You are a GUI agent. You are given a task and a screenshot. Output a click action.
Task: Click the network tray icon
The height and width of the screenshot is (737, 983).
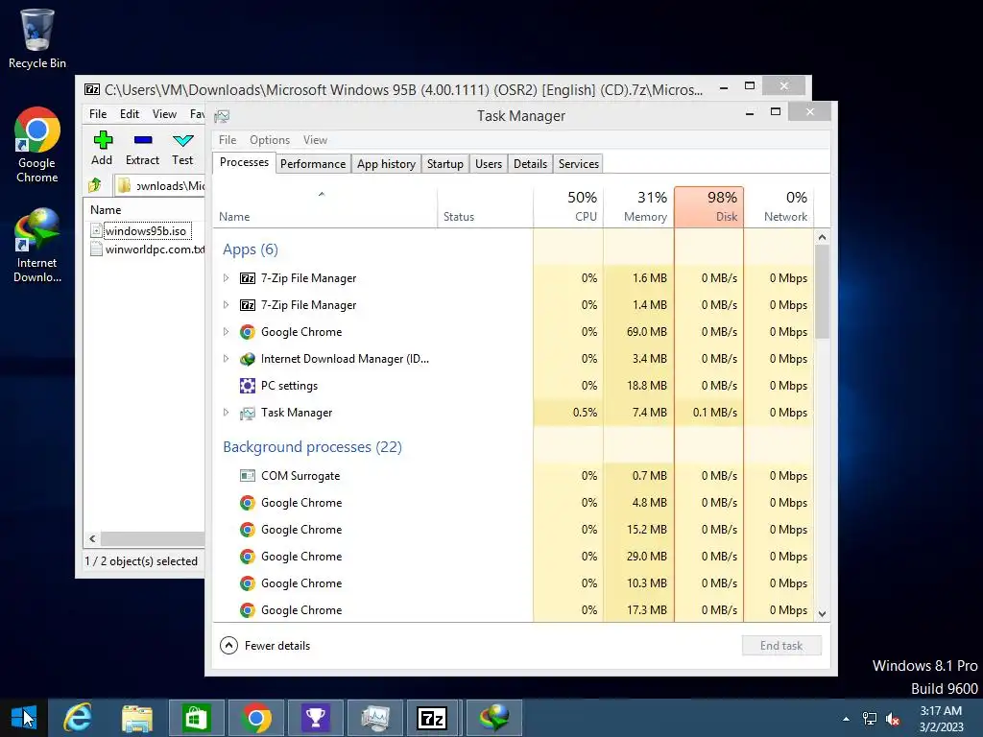click(870, 719)
